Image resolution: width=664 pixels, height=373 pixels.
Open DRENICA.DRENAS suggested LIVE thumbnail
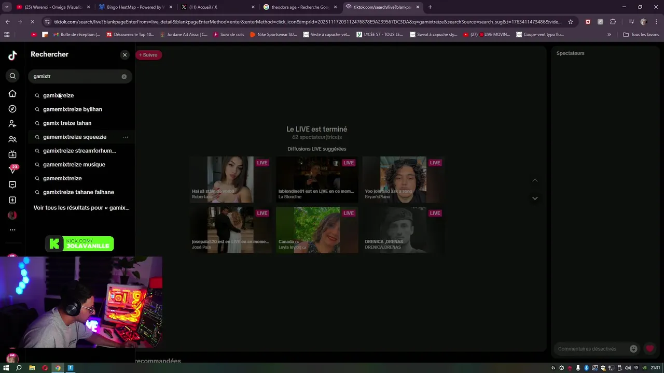pyautogui.click(x=404, y=230)
